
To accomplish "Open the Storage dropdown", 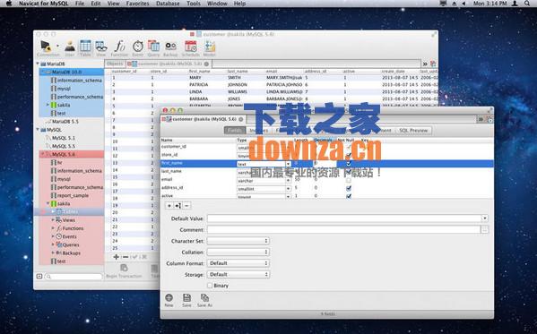I will pyautogui.click(x=238, y=275).
